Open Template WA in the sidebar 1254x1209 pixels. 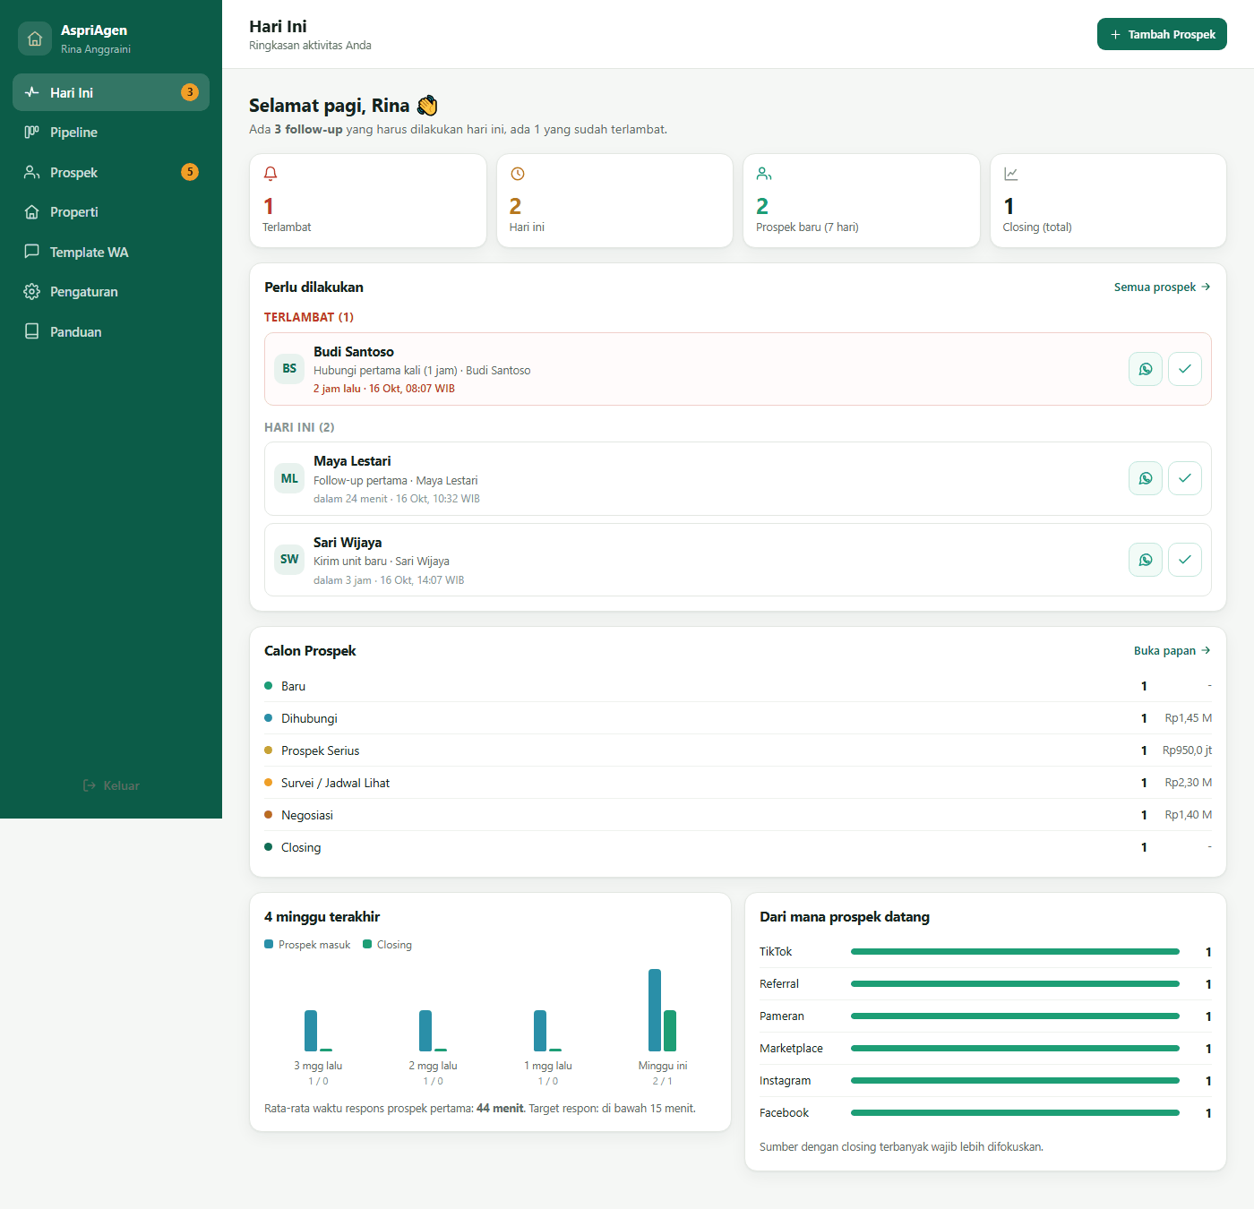coord(111,252)
